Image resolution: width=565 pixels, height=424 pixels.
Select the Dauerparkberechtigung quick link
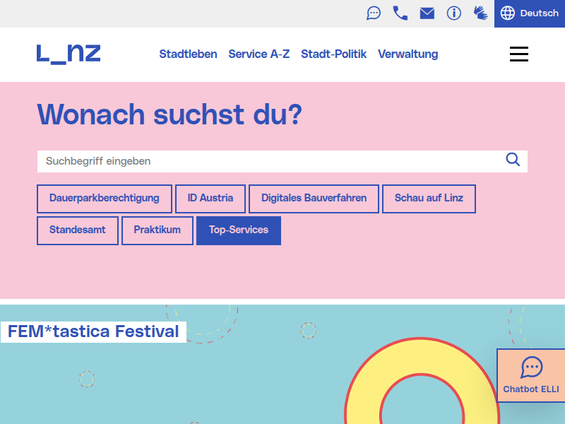click(x=104, y=199)
